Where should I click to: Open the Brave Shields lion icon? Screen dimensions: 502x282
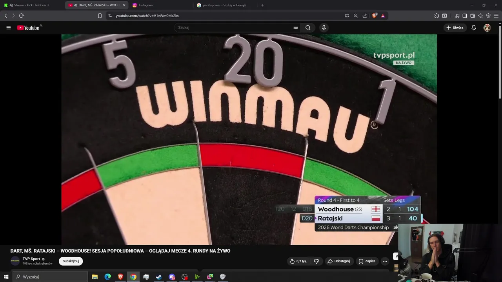374,16
